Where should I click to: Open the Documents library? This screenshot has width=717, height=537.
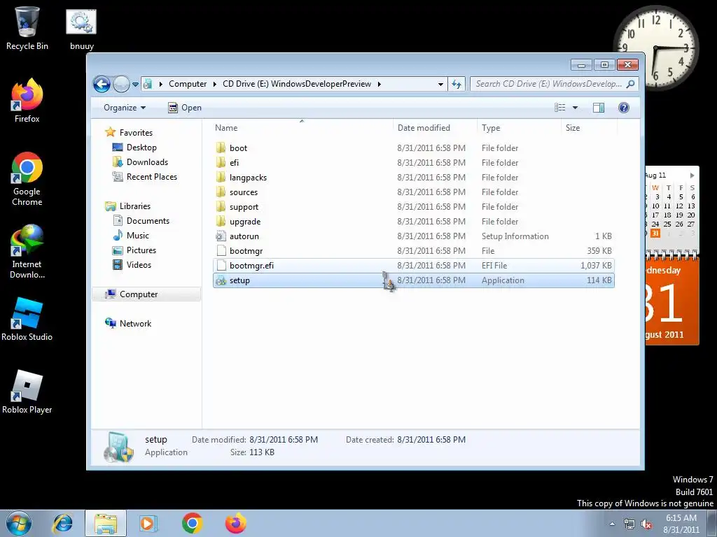(x=148, y=220)
